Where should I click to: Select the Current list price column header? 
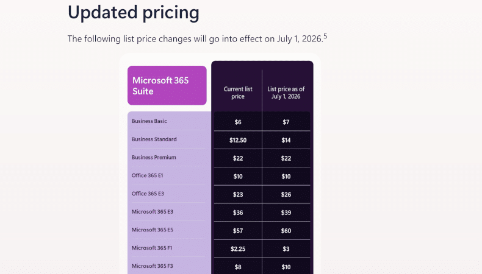pyautogui.click(x=237, y=93)
